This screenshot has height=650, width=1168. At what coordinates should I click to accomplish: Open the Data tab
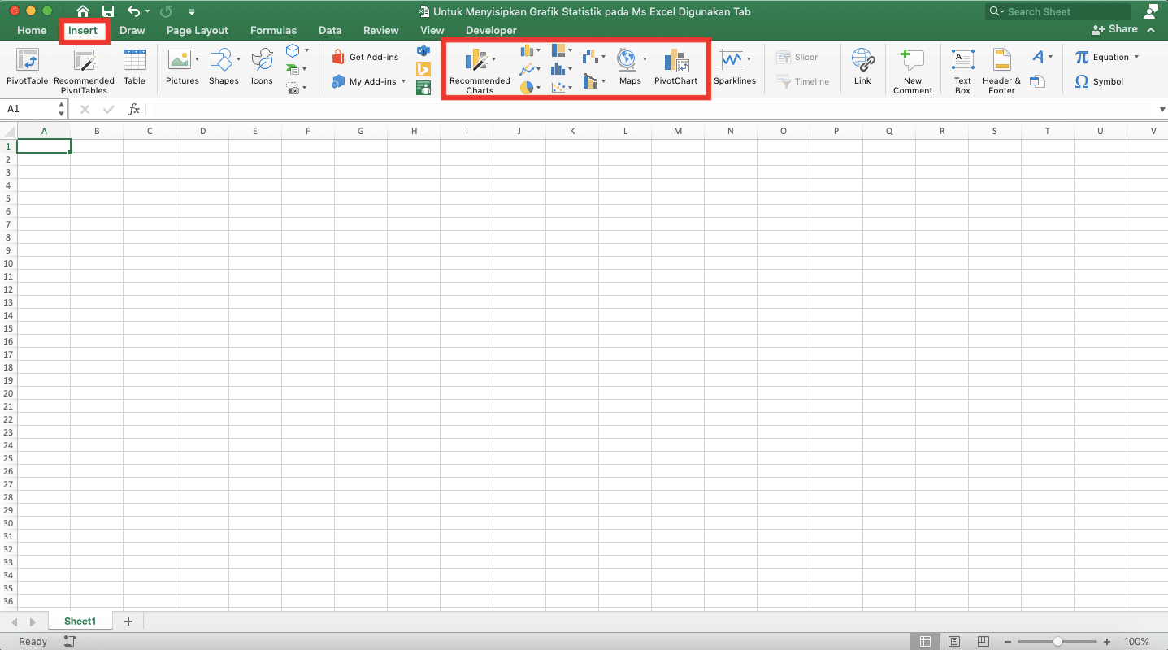point(330,30)
